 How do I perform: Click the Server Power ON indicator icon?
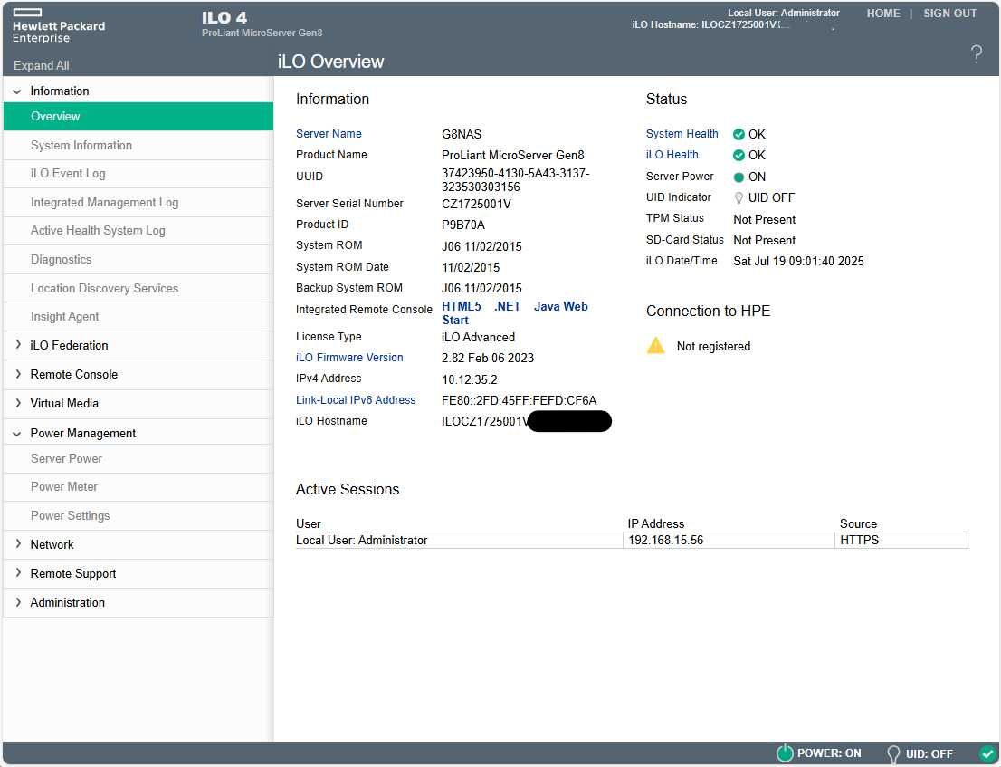coord(739,177)
